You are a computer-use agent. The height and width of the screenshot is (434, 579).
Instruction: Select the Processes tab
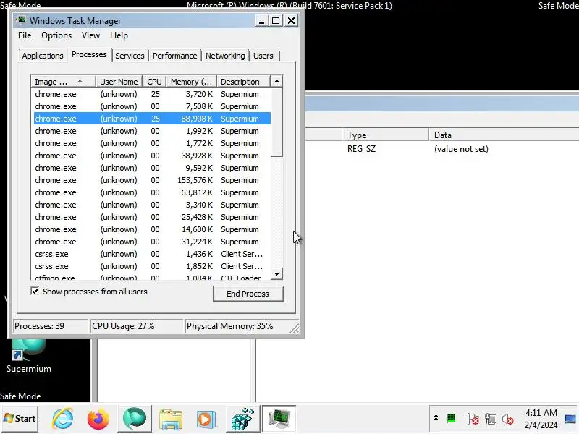coord(89,55)
